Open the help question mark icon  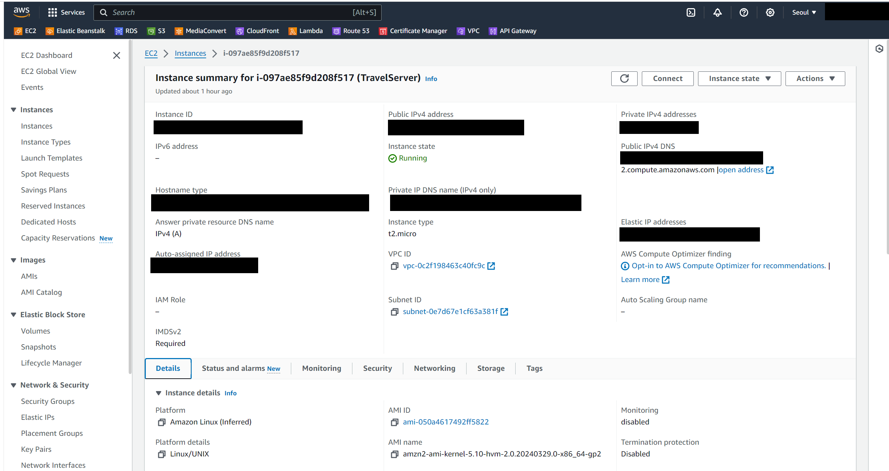(744, 12)
